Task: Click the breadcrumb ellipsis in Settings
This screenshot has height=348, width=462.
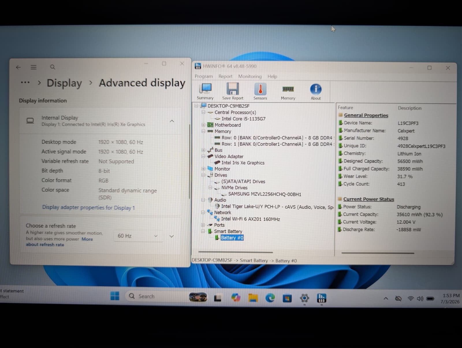Action: click(25, 83)
